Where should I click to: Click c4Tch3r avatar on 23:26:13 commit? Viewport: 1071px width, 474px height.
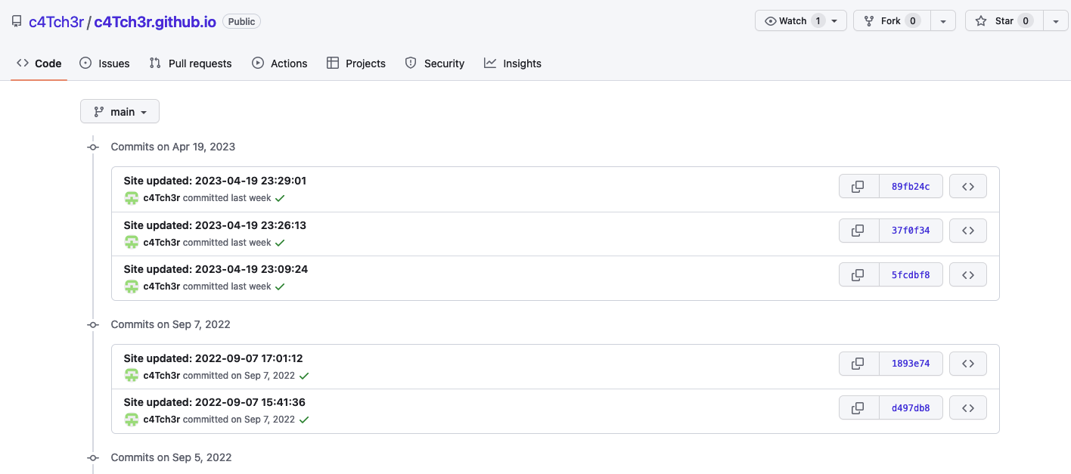(x=132, y=243)
